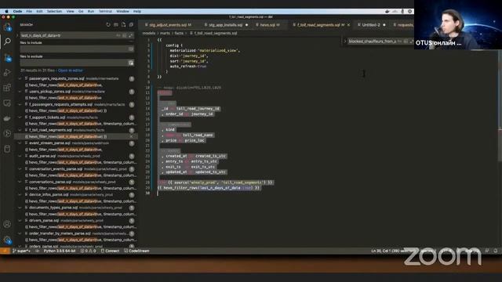Viewport: 502px width, 282px height.
Task: Collapse passengers_requests_zones.sql results
Action: [20, 78]
